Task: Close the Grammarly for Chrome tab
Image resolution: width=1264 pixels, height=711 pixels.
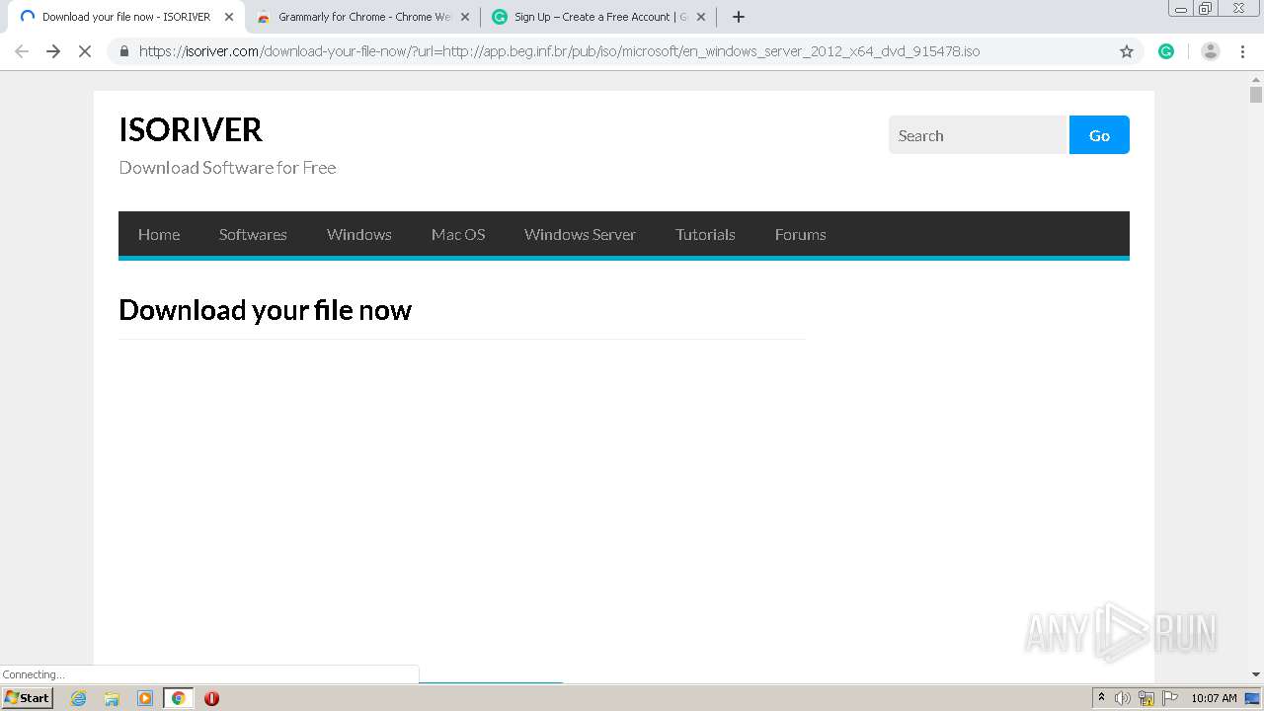Action: (x=465, y=17)
